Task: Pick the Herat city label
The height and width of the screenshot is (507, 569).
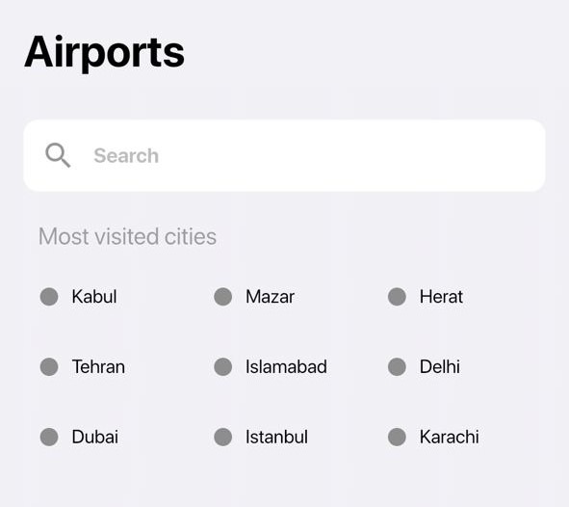Action: [x=441, y=297]
